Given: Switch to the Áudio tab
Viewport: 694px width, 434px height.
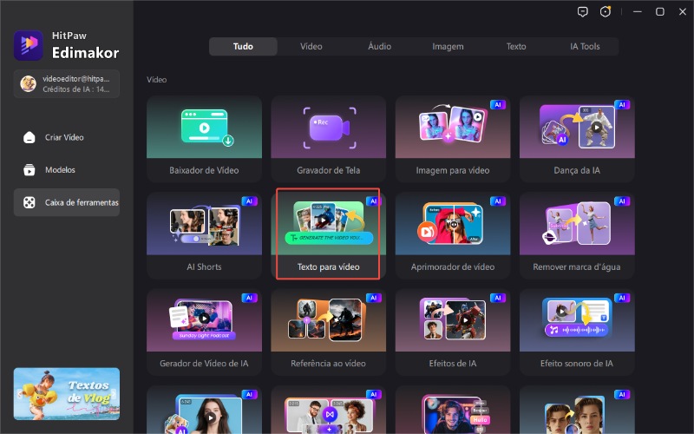Looking at the screenshot, I should [379, 46].
